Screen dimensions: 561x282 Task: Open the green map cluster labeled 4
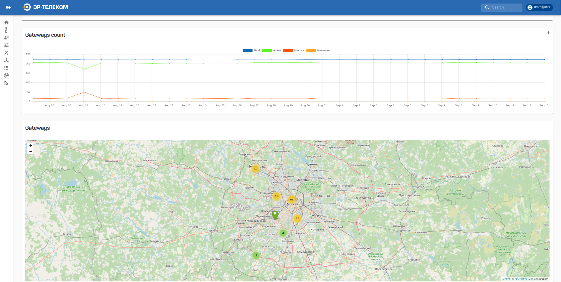tap(283, 233)
